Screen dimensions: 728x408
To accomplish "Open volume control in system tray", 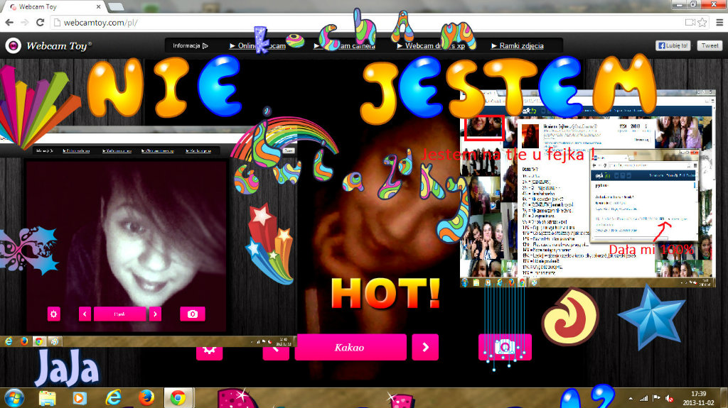I will coord(670,398).
